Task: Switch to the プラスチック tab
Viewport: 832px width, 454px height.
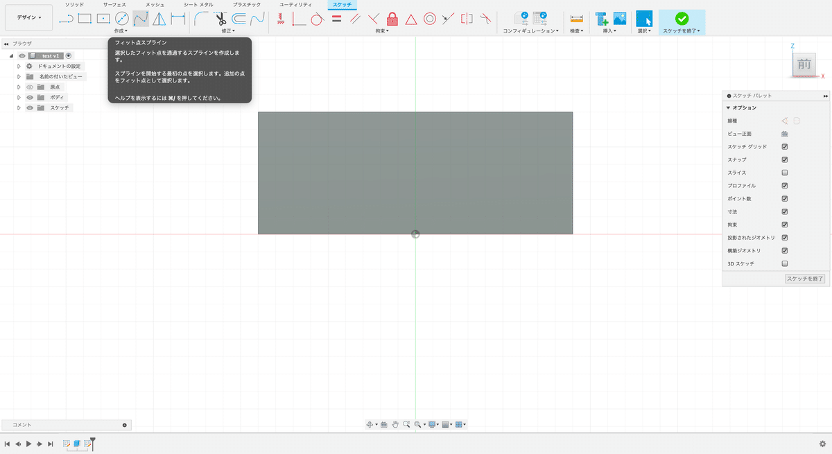Action: (246, 4)
